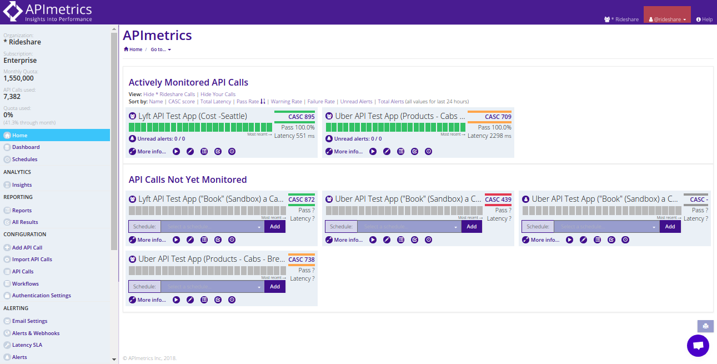
Task: Sort by Total Latency
Action: [215, 102]
